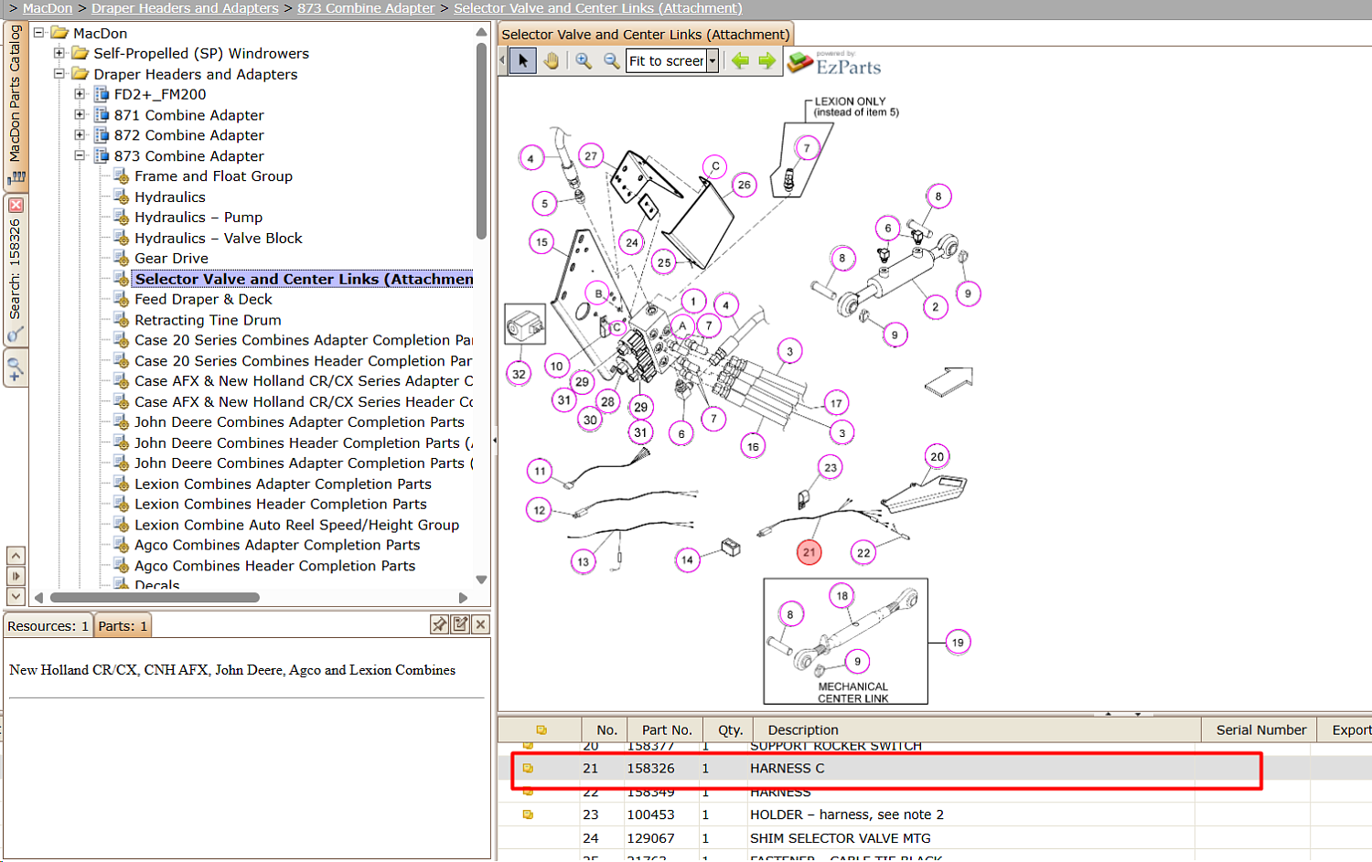
Task: Click the solenoid thumbnail for item 32
Action: pos(525,325)
